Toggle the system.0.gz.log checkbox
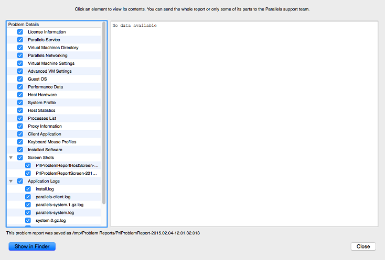This screenshot has height=260, width=385. pyautogui.click(x=28, y=220)
